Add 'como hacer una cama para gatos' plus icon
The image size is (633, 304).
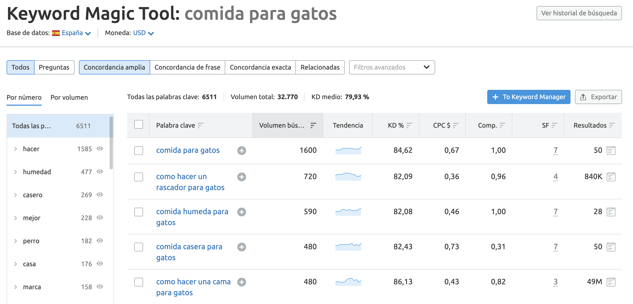pos(241,282)
